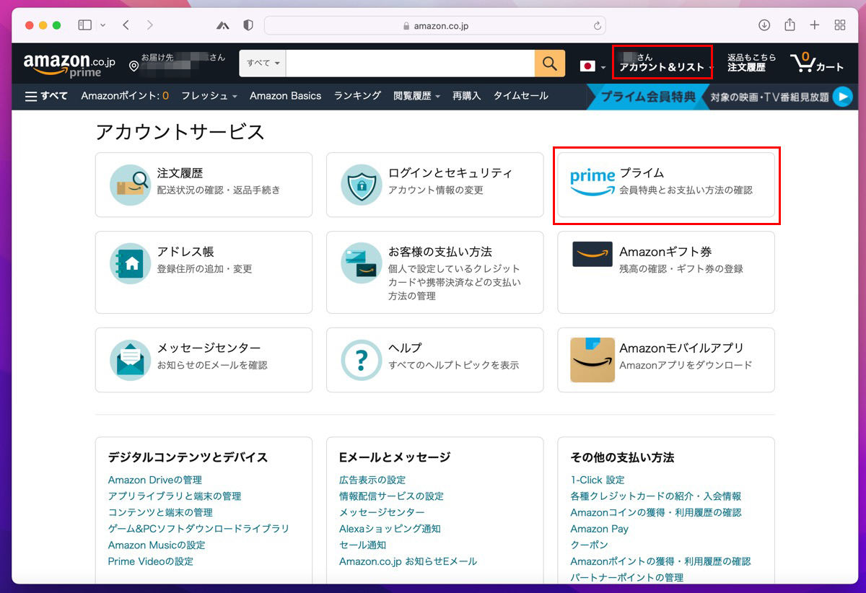
Task: Open the ヘルプ question mark icon
Action: (362, 360)
